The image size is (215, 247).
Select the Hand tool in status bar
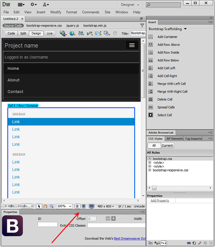click(45, 206)
